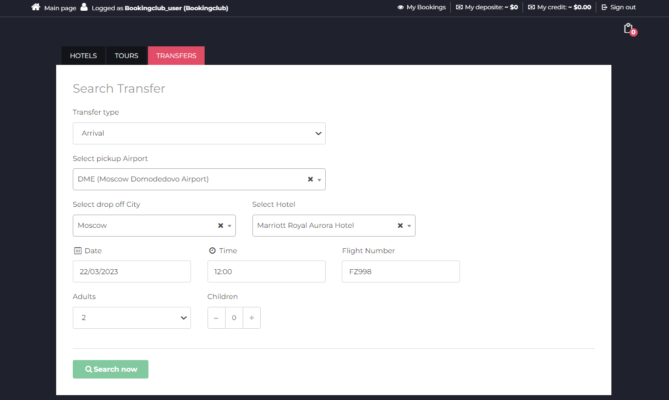Click the Date input field 22/03/2023

coord(132,271)
